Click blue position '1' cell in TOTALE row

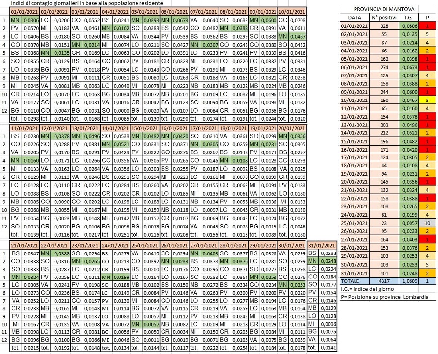click(x=427, y=281)
